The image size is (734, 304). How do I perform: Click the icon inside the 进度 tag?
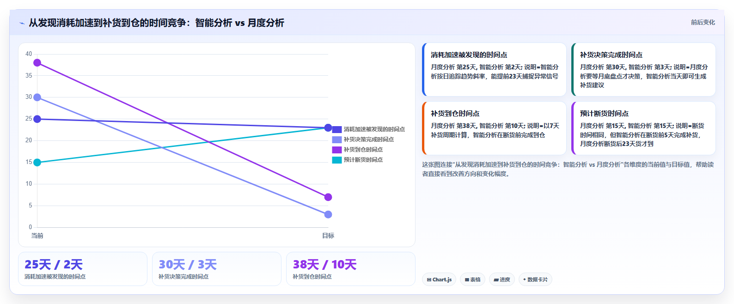click(496, 280)
